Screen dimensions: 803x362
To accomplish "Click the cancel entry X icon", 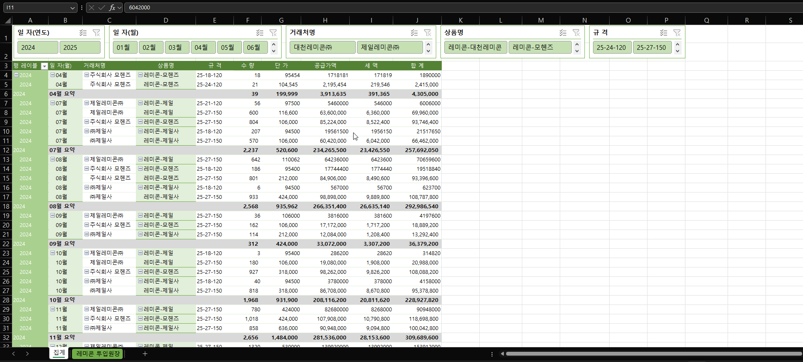I will (92, 8).
